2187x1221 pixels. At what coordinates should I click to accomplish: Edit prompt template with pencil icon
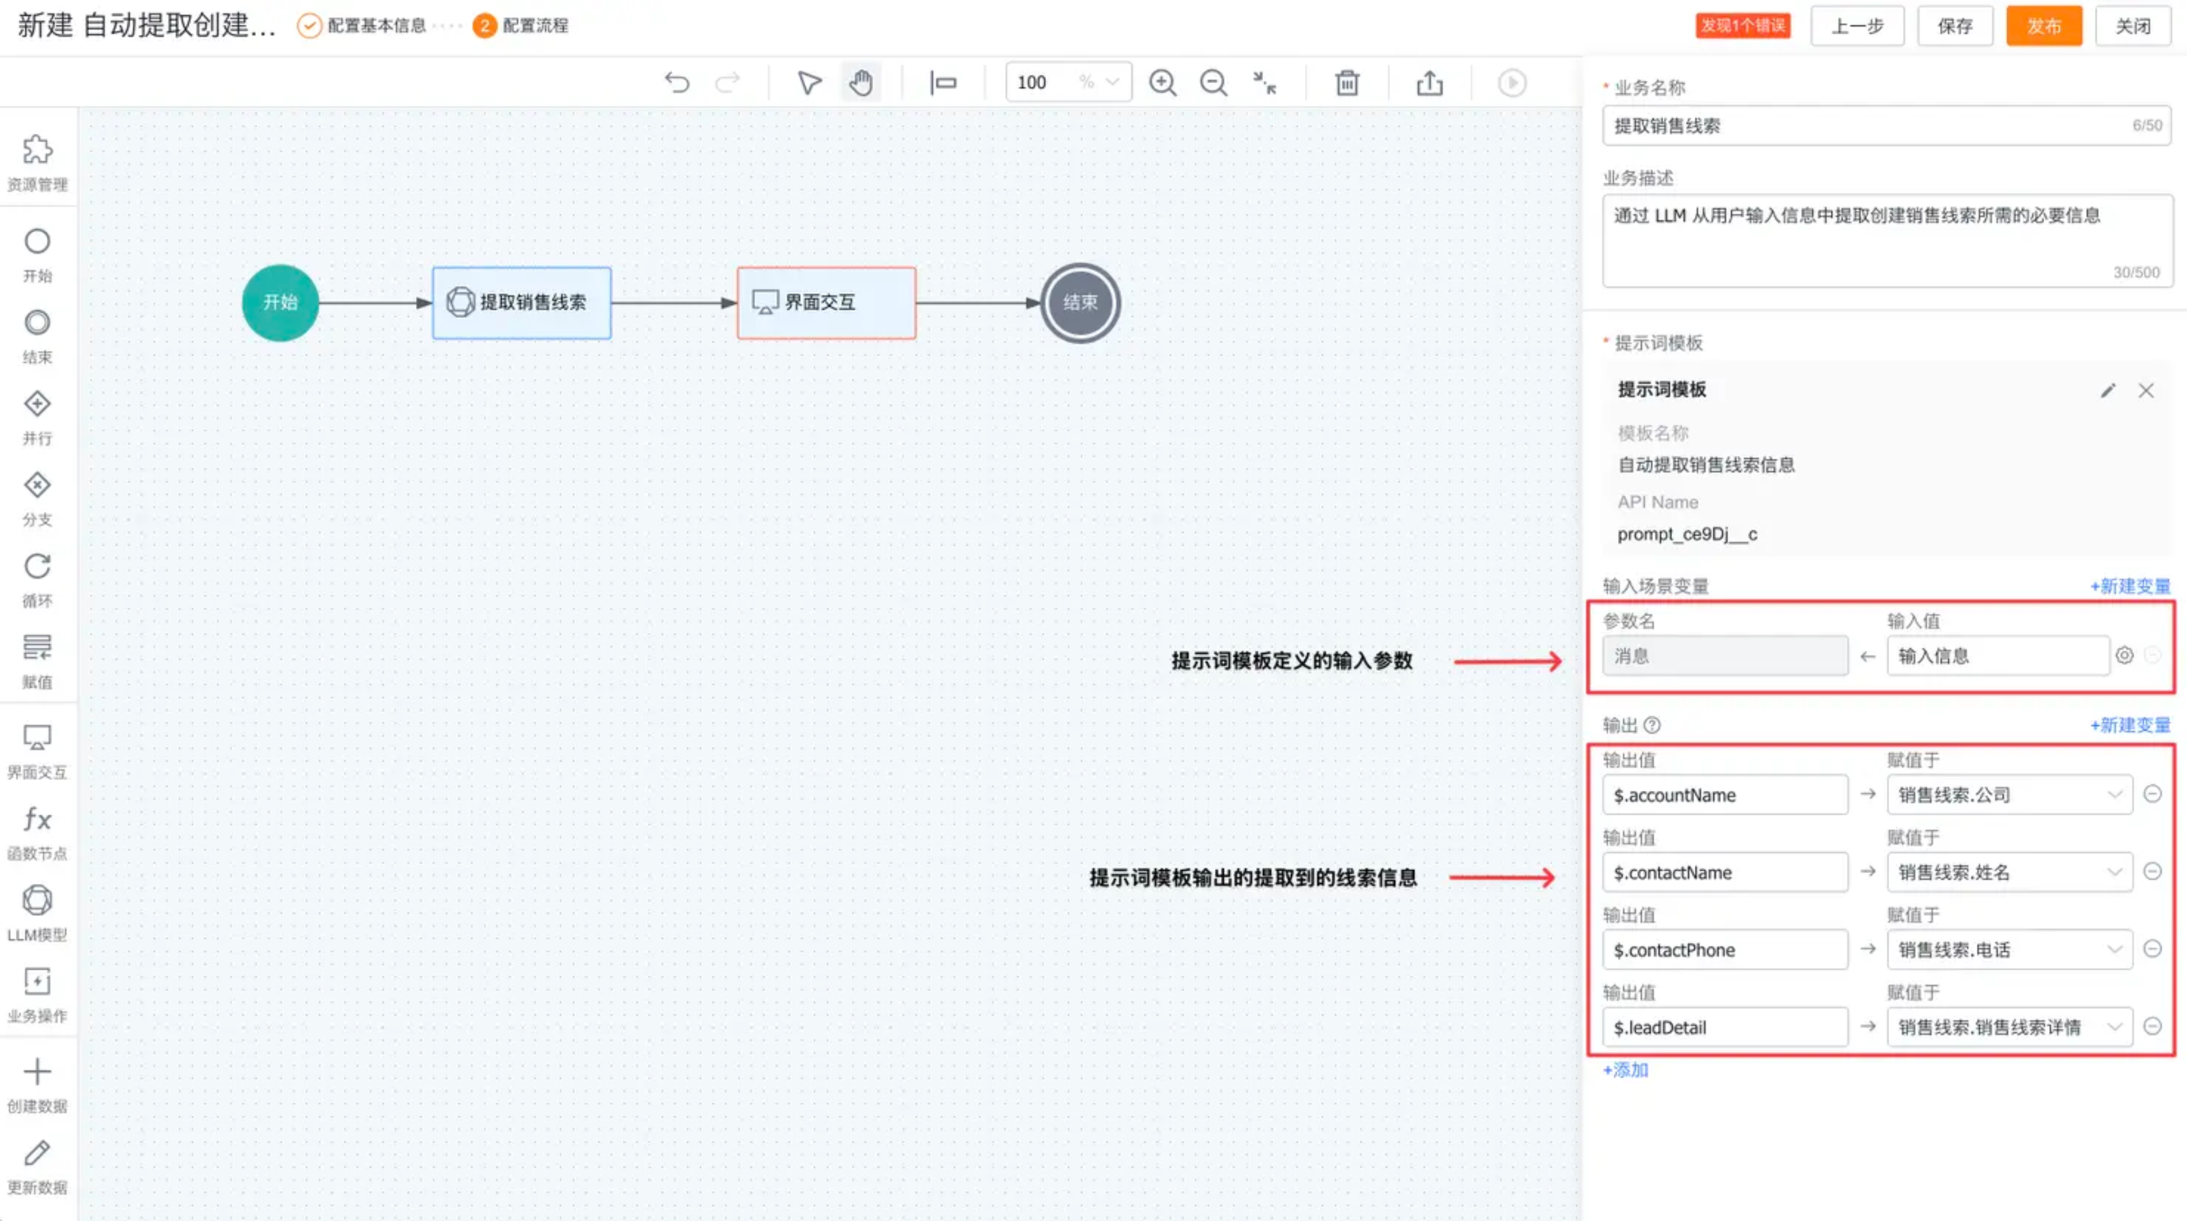[2108, 390]
